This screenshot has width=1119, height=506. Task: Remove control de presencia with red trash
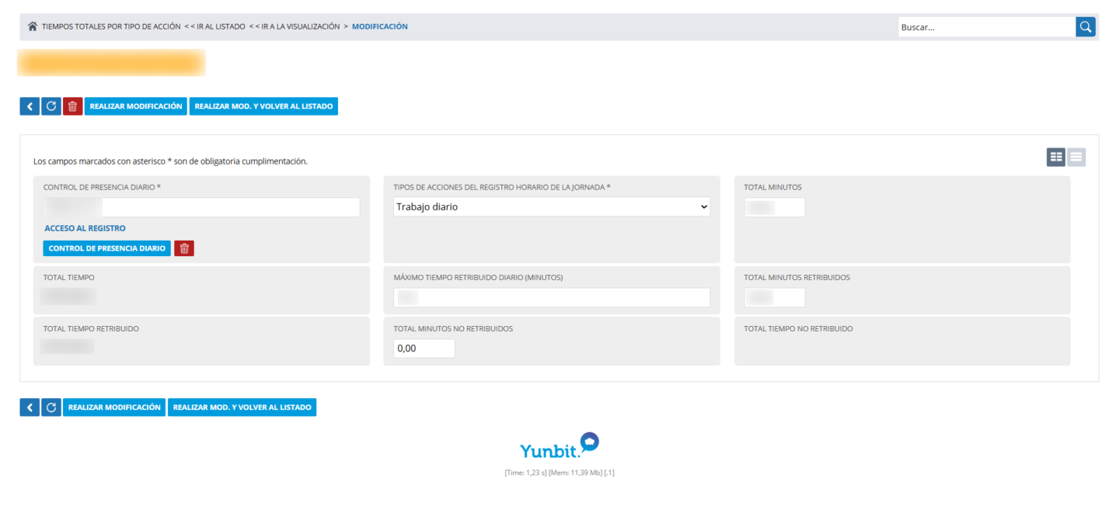coord(184,248)
